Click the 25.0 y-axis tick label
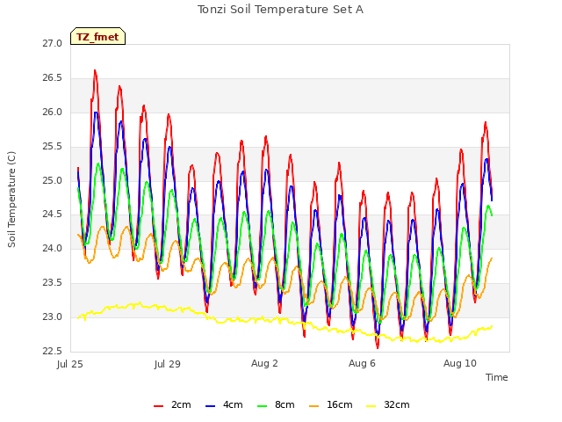This screenshot has height=422, width=562. pos(53,180)
